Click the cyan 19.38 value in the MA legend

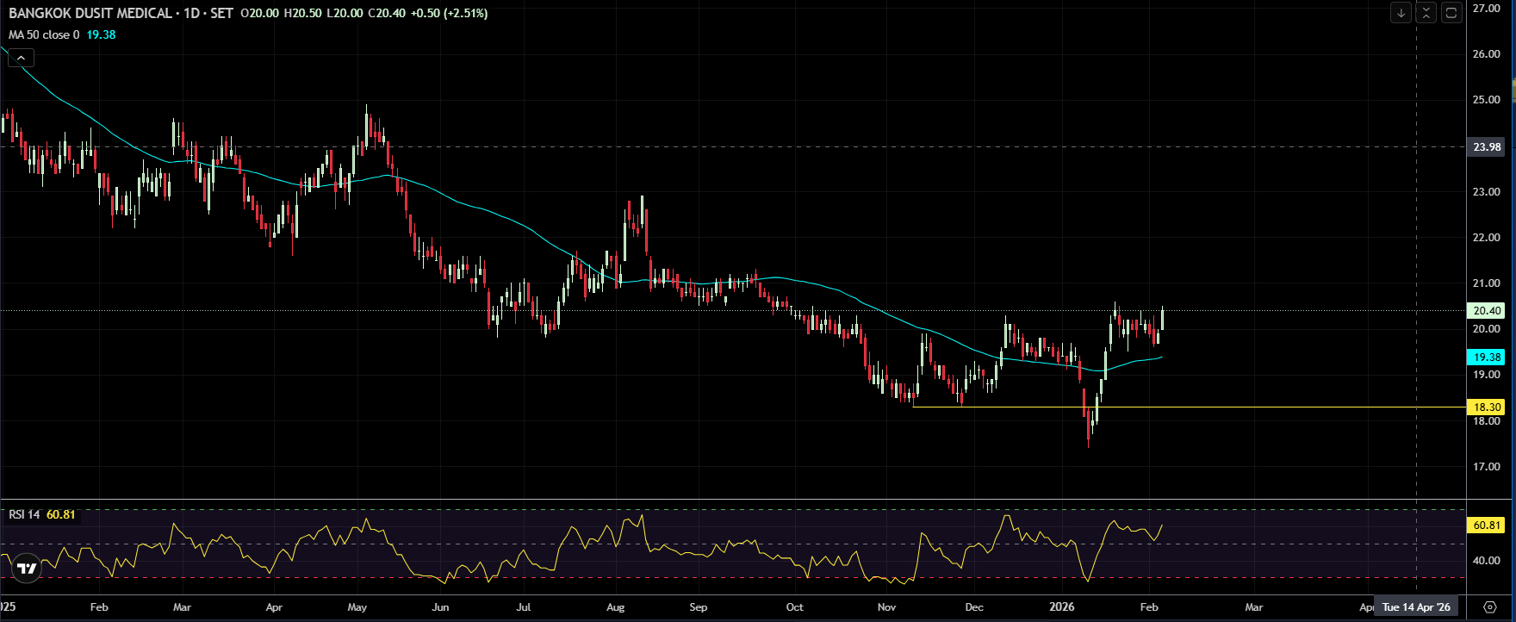tap(101, 35)
